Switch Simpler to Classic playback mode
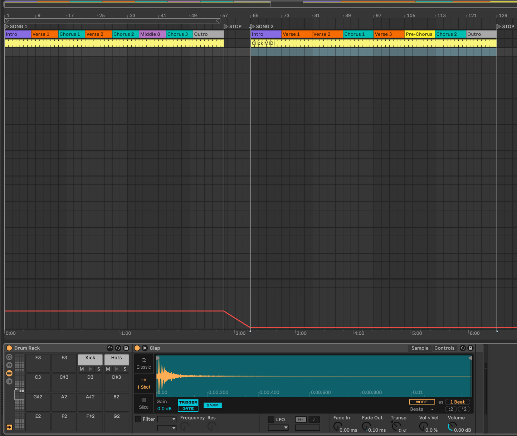 coord(143,363)
